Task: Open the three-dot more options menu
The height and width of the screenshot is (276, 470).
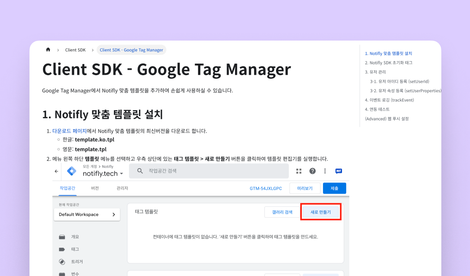Action: point(325,171)
